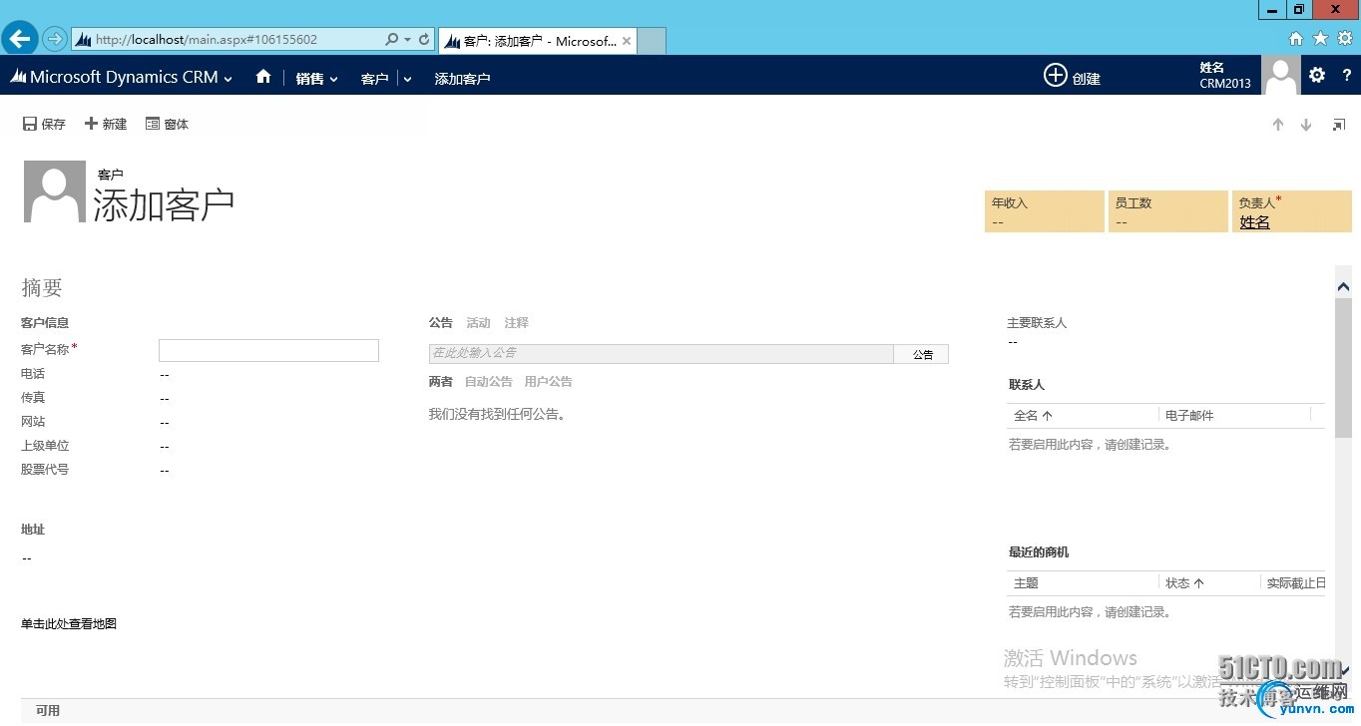Open a new blank browser tab
The width and height of the screenshot is (1361, 726).
652,41
